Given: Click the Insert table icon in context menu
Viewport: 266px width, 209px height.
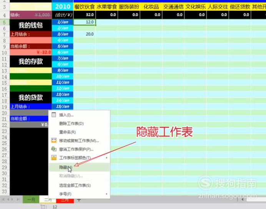Looking at the screenshot, I should [53, 115].
